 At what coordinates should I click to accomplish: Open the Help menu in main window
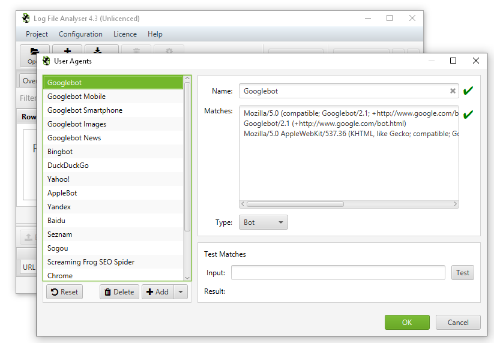(155, 34)
